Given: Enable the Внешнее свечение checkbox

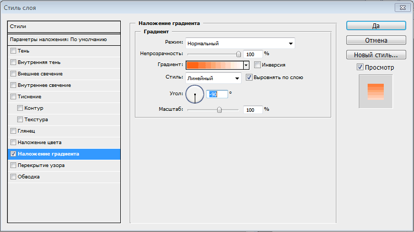Looking at the screenshot, I should (x=13, y=73).
